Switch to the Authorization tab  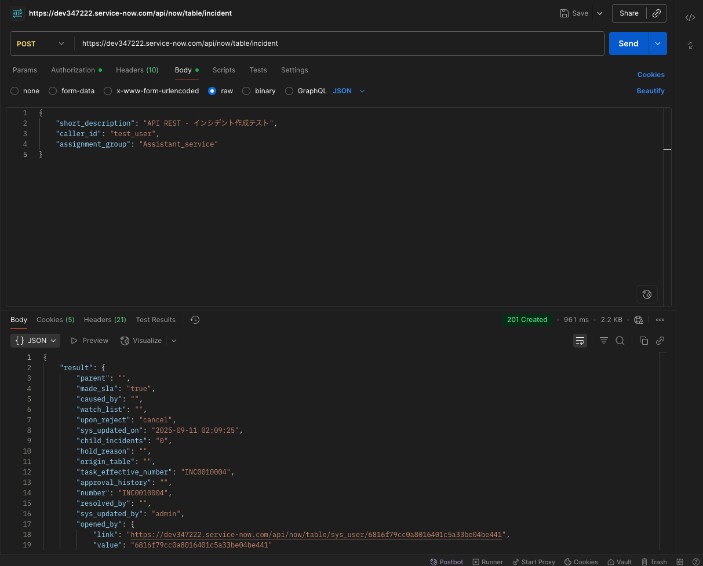pos(76,70)
